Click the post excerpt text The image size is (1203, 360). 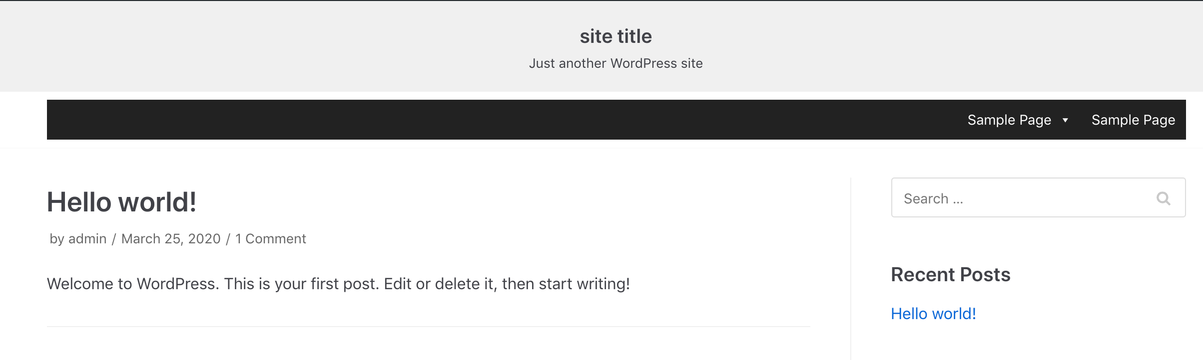click(338, 283)
